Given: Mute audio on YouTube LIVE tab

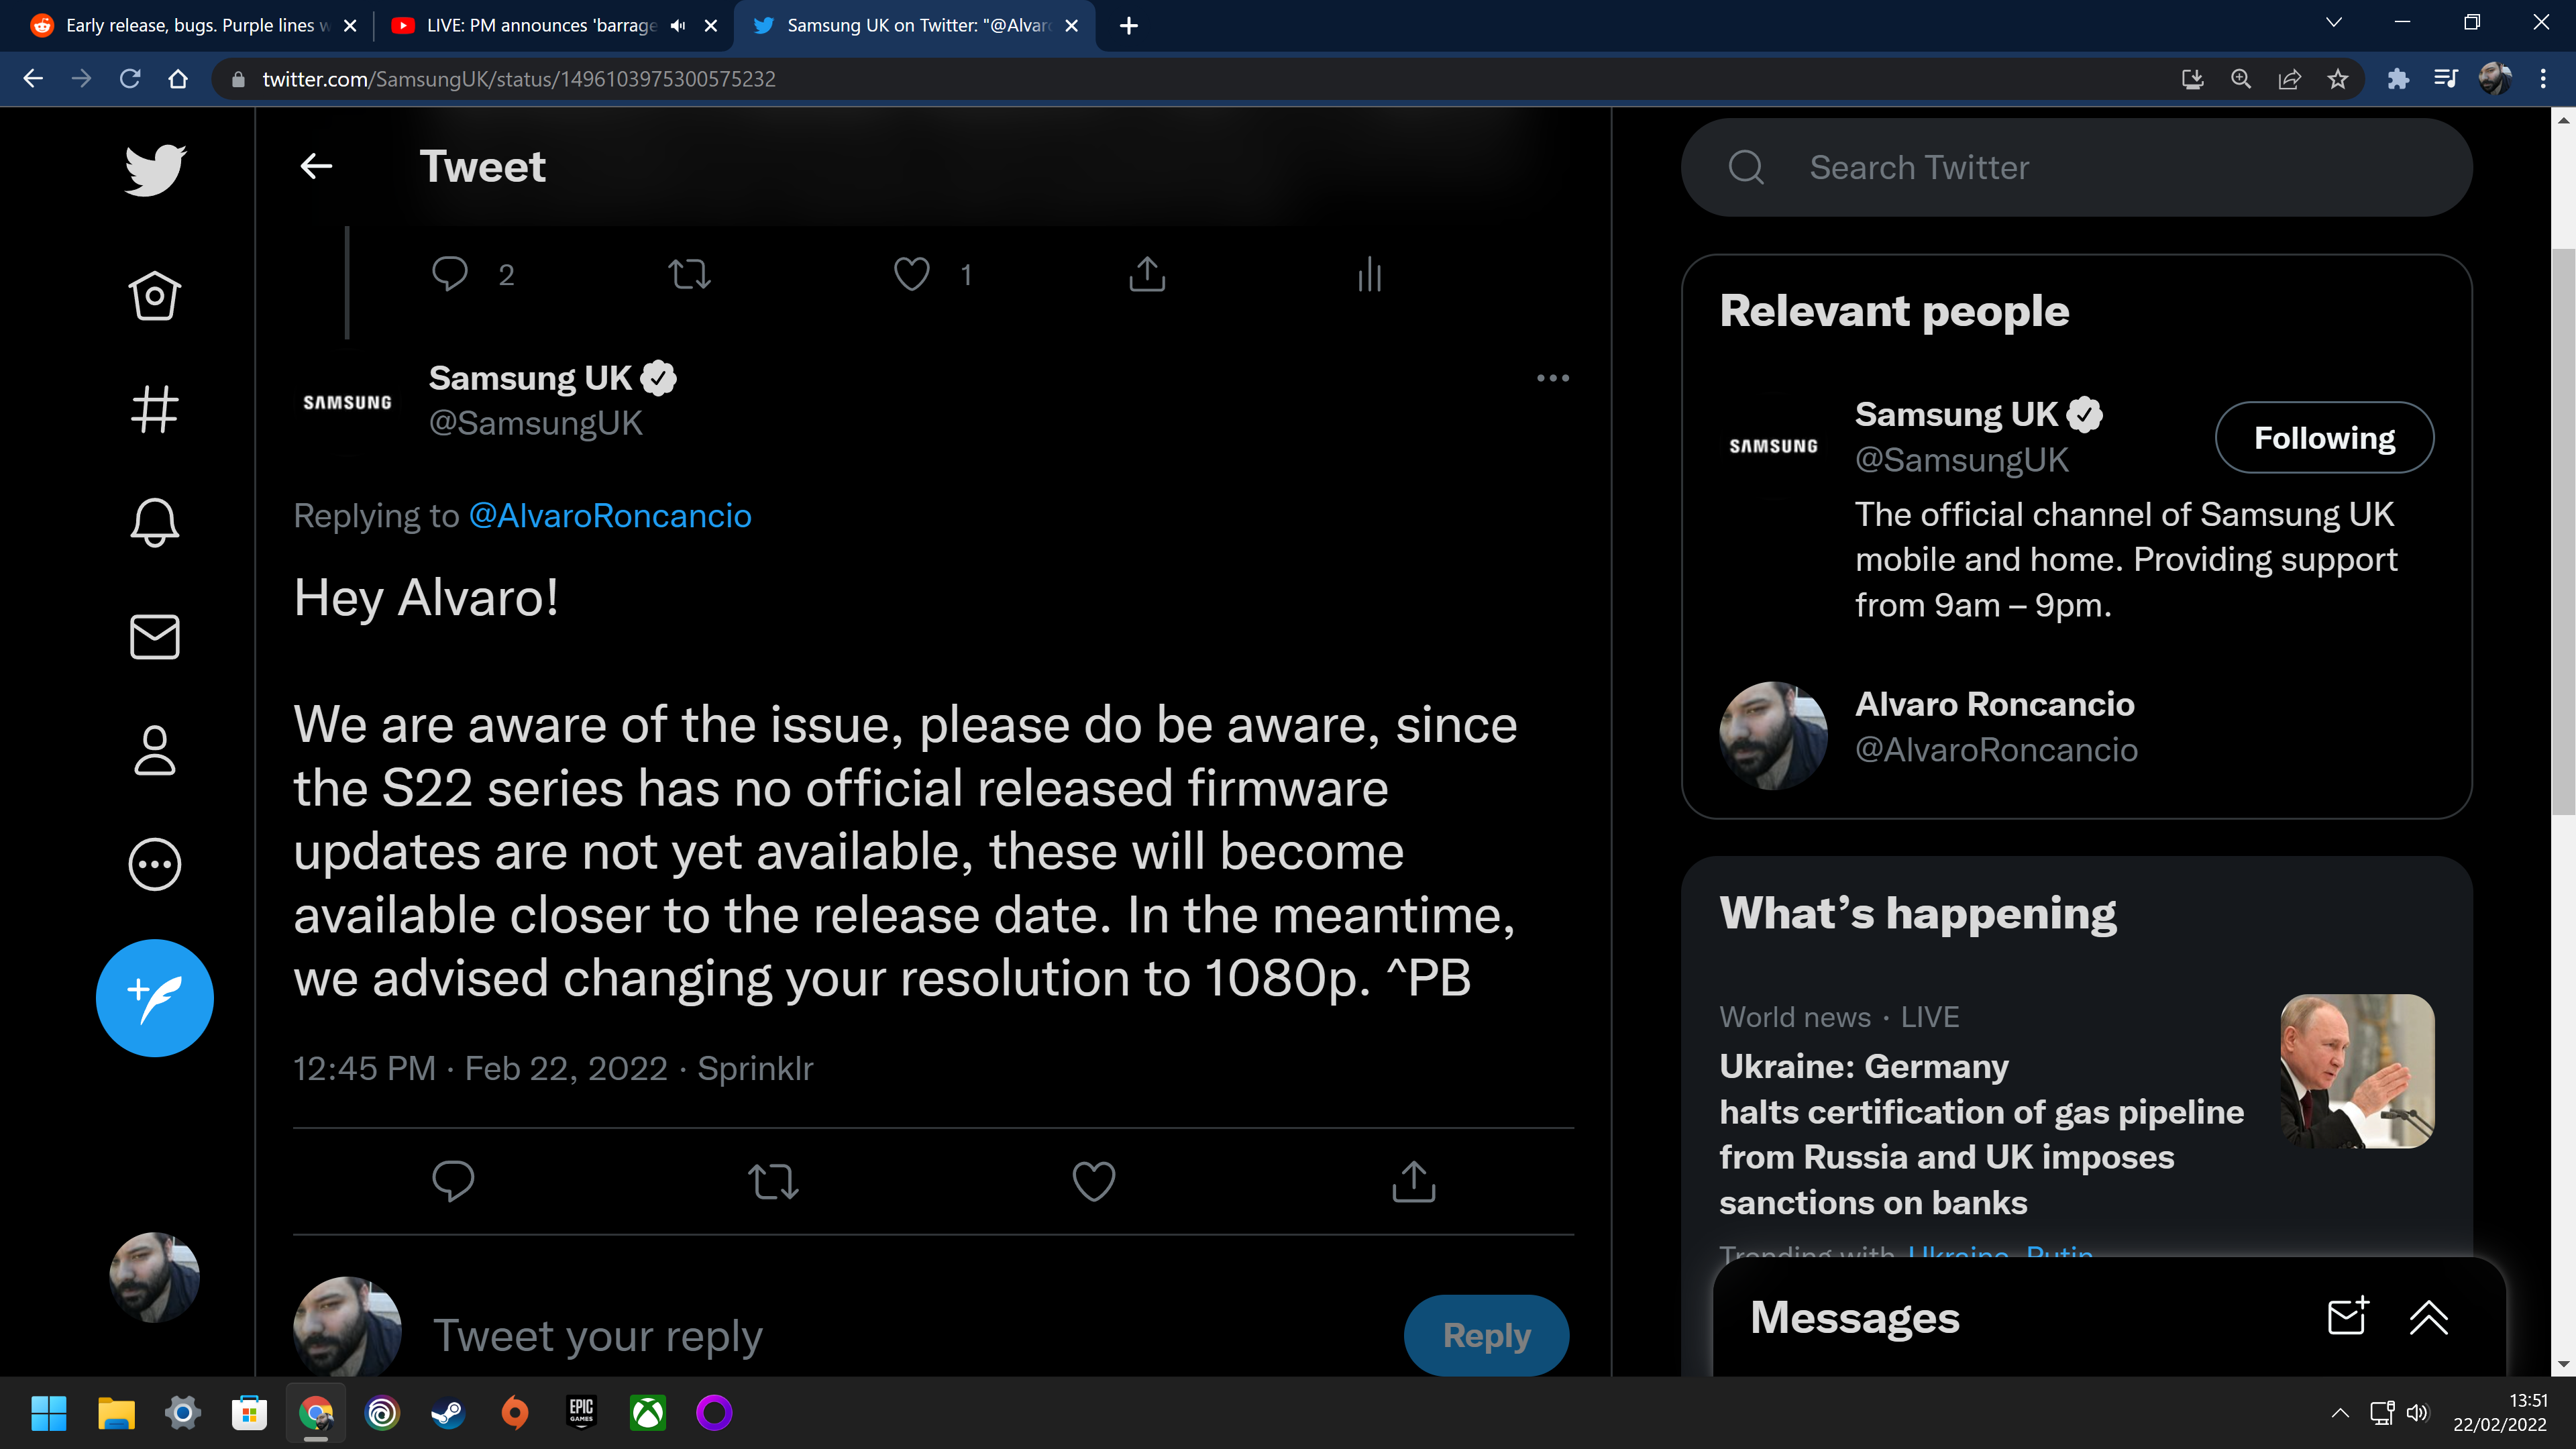Looking at the screenshot, I should pos(678,25).
